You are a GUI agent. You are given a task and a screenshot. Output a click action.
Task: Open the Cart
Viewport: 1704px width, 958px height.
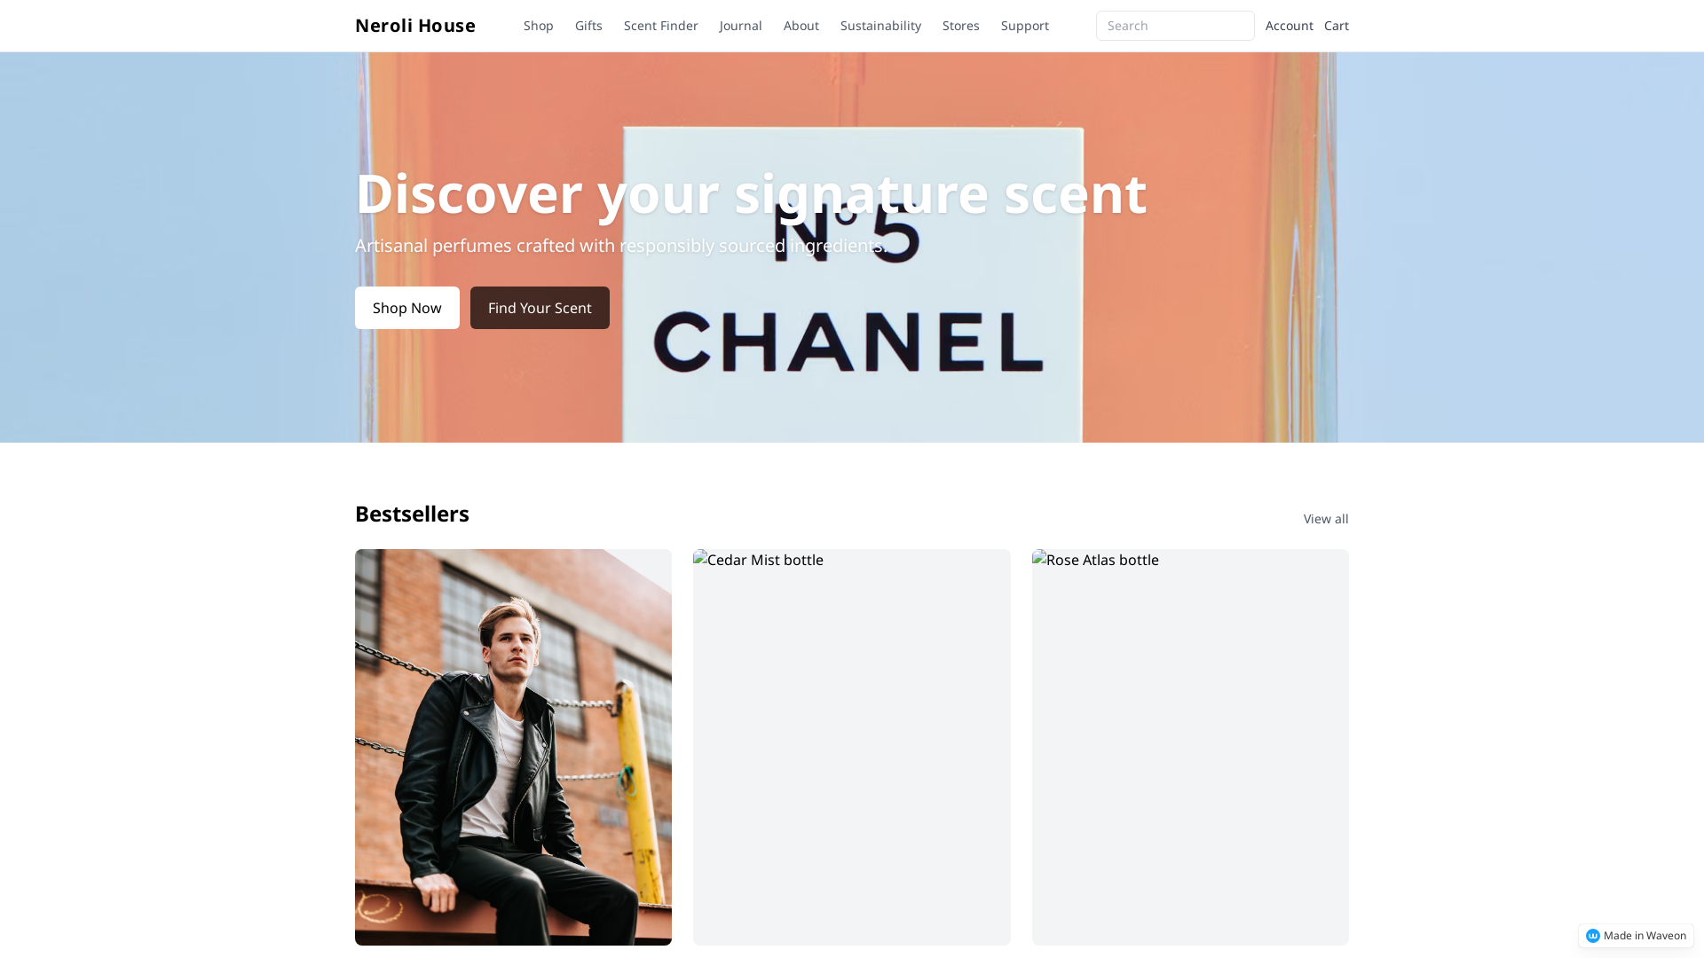(x=1336, y=26)
